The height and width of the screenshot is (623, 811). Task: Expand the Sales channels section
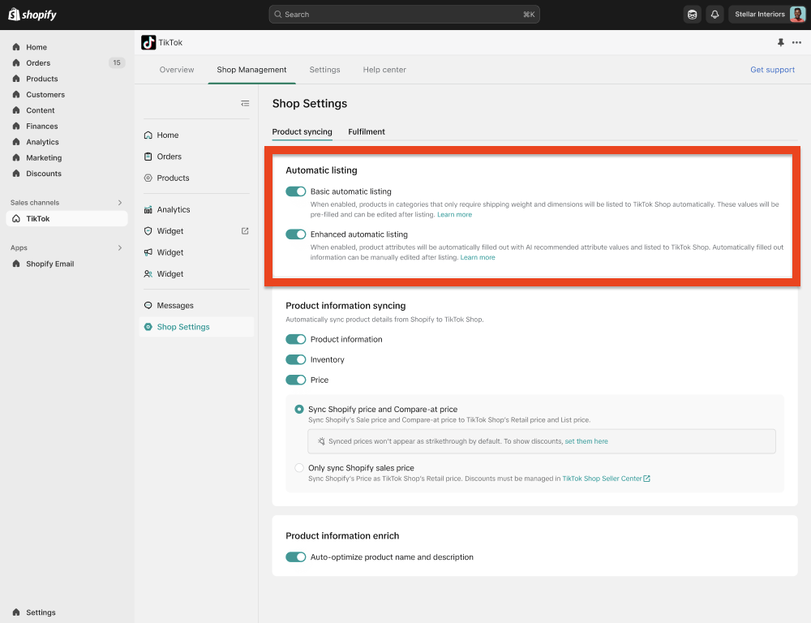point(120,203)
